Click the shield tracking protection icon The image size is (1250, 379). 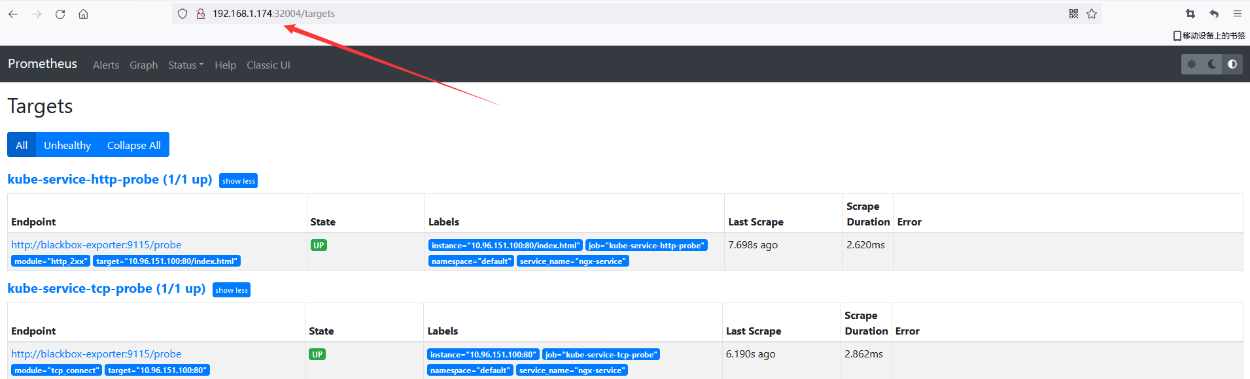click(182, 14)
